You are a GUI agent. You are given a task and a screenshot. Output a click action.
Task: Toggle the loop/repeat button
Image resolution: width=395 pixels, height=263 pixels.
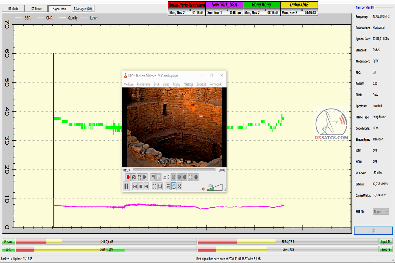[174, 187]
